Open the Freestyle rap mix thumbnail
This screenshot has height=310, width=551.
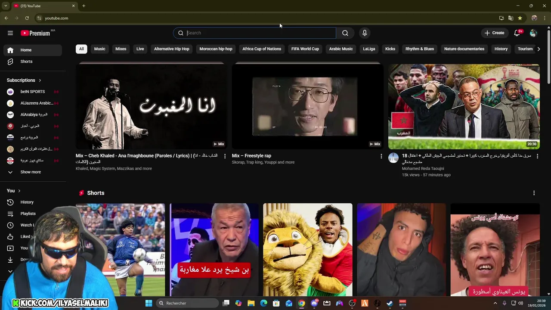point(306,106)
